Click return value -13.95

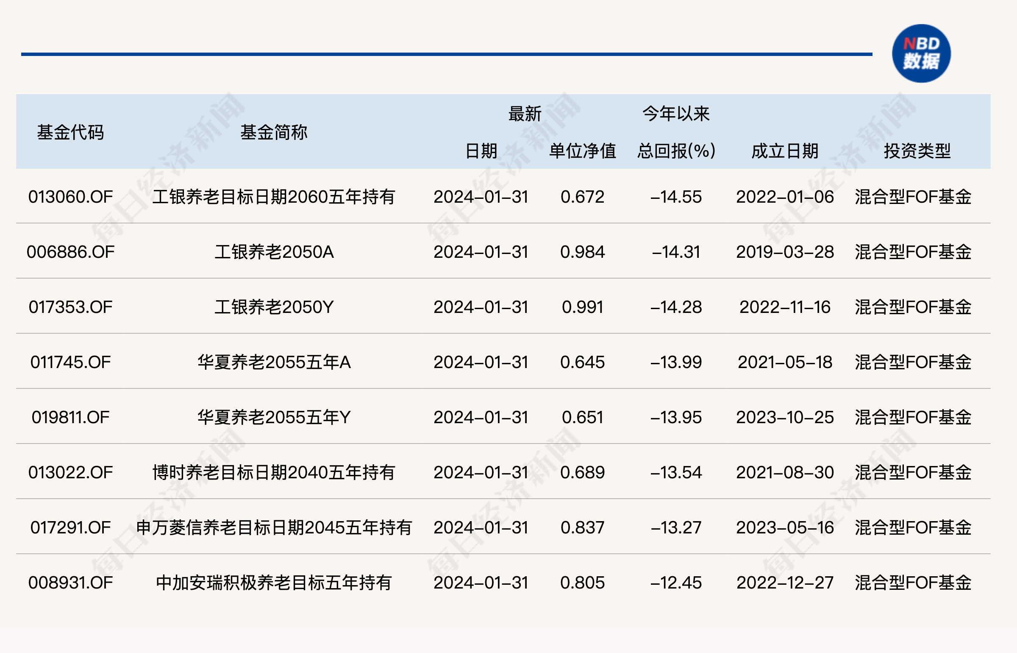click(x=676, y=417)
